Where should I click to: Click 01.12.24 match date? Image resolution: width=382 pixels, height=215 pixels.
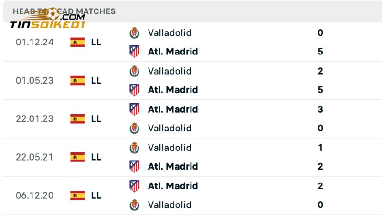coord(34,42)
